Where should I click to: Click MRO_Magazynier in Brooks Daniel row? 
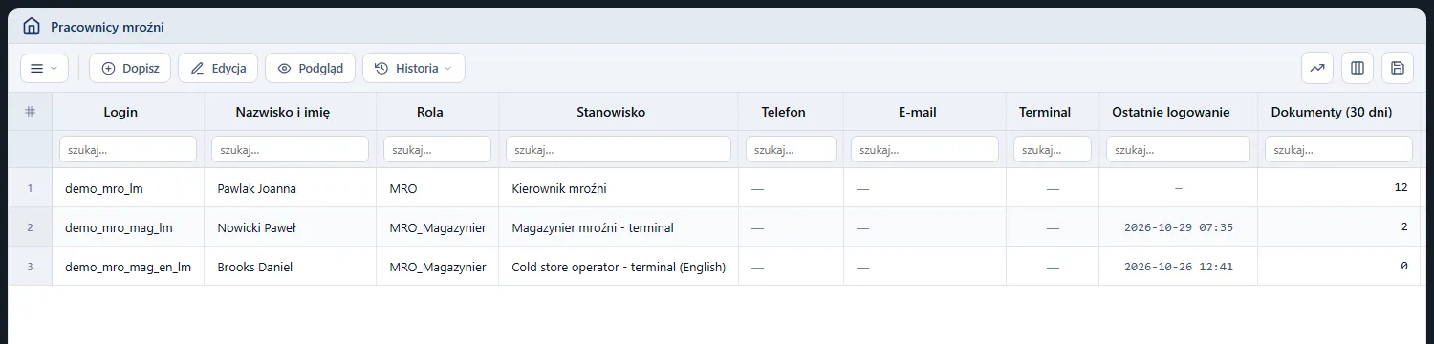[x=438, y=267]
